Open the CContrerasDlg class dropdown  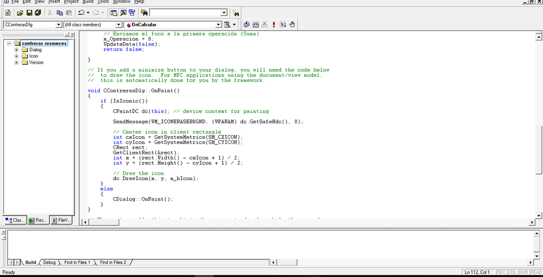coord(59,24)
